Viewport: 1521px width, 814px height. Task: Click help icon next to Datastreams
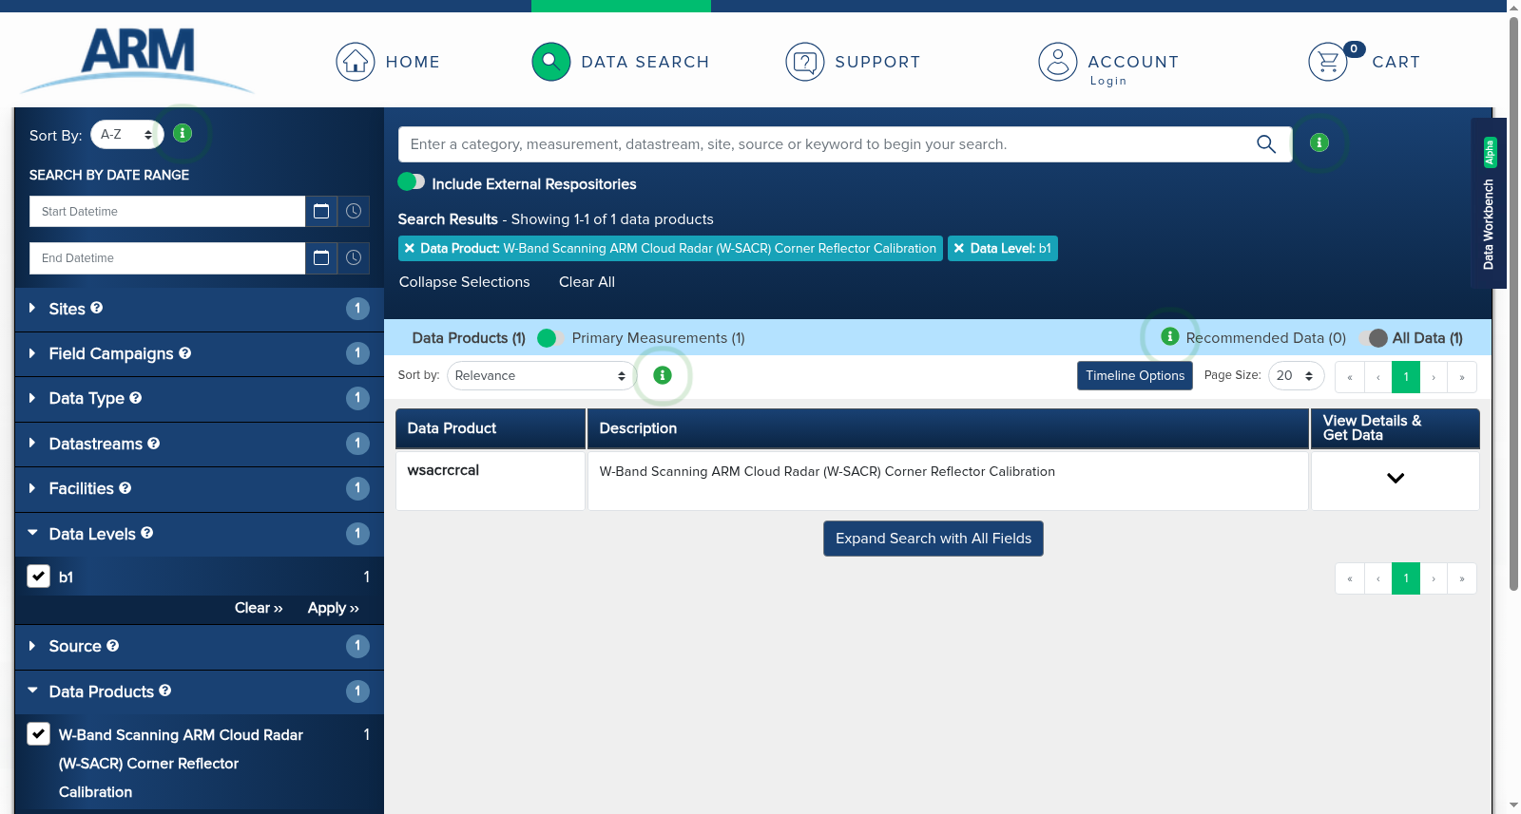(x=154, y=443)
